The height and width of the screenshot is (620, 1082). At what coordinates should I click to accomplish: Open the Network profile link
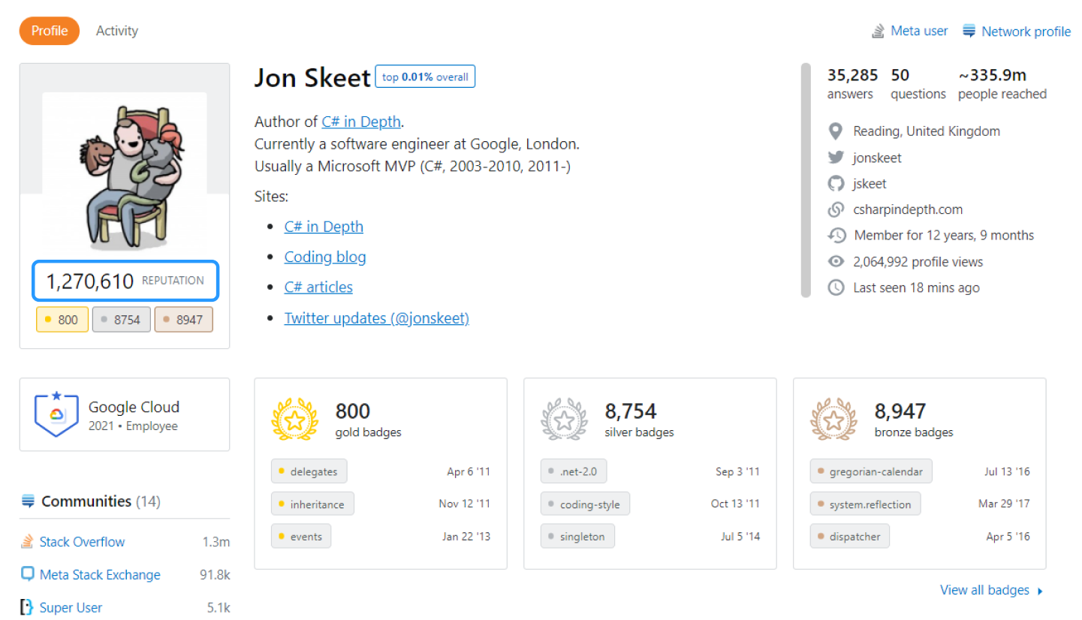click(x=1026, y=32)
